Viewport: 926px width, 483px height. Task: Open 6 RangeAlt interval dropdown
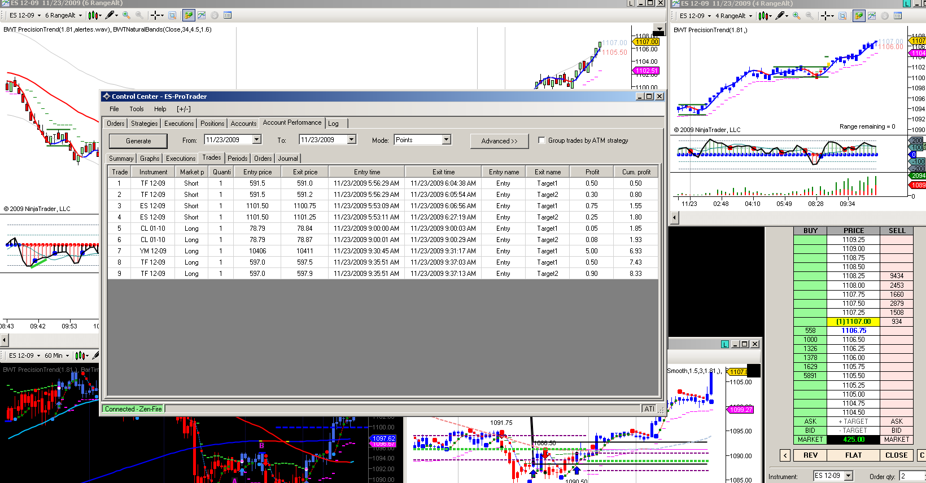pyautogui.click(x=63, y=15)
